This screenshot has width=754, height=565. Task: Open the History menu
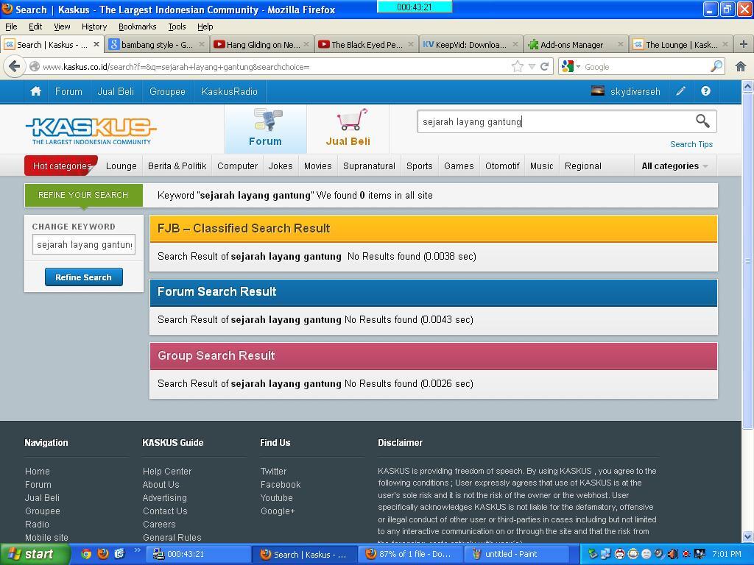pyautogui.click(x=94, y=26)
